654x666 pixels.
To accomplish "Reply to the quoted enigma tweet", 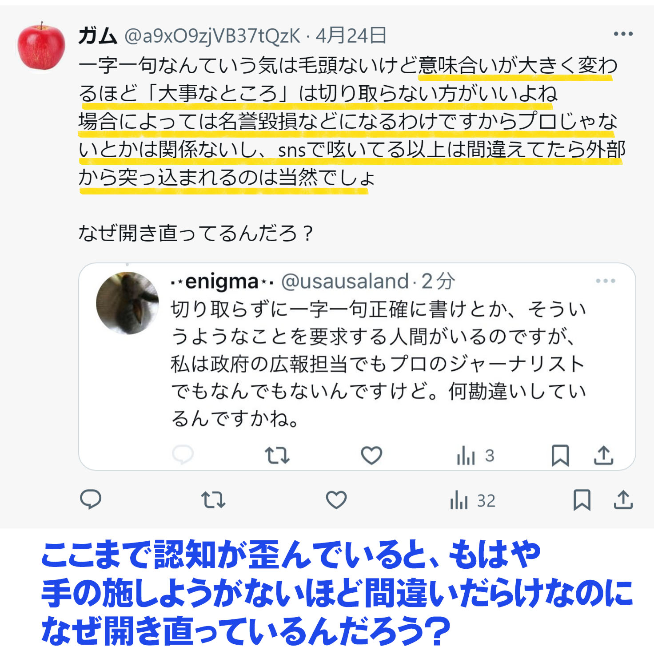I will pos(183,455).
